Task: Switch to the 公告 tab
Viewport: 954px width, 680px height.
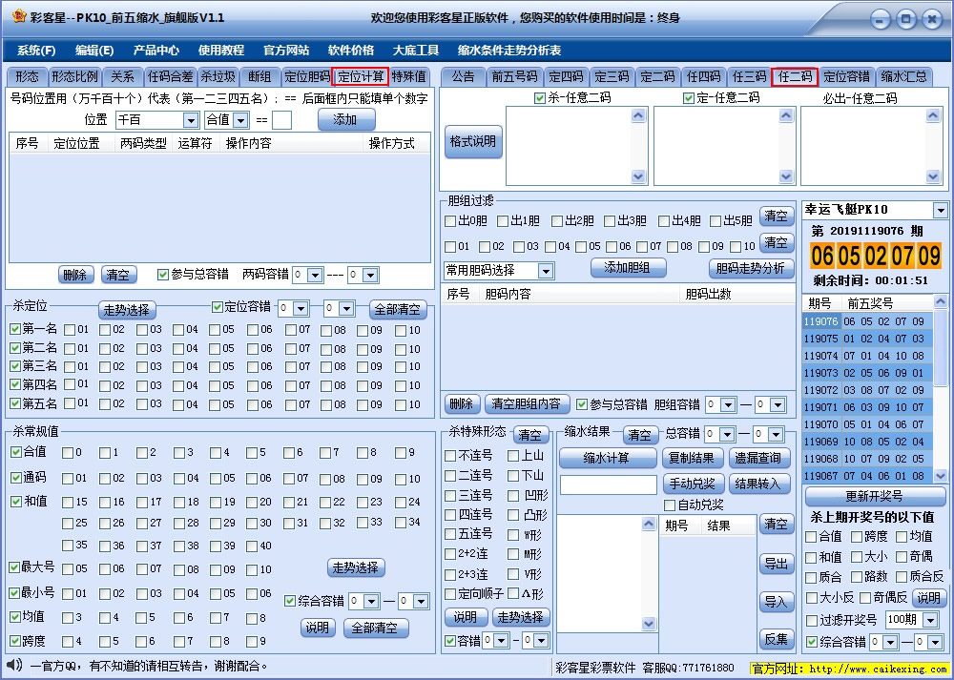Action: [x=464, y=77]
